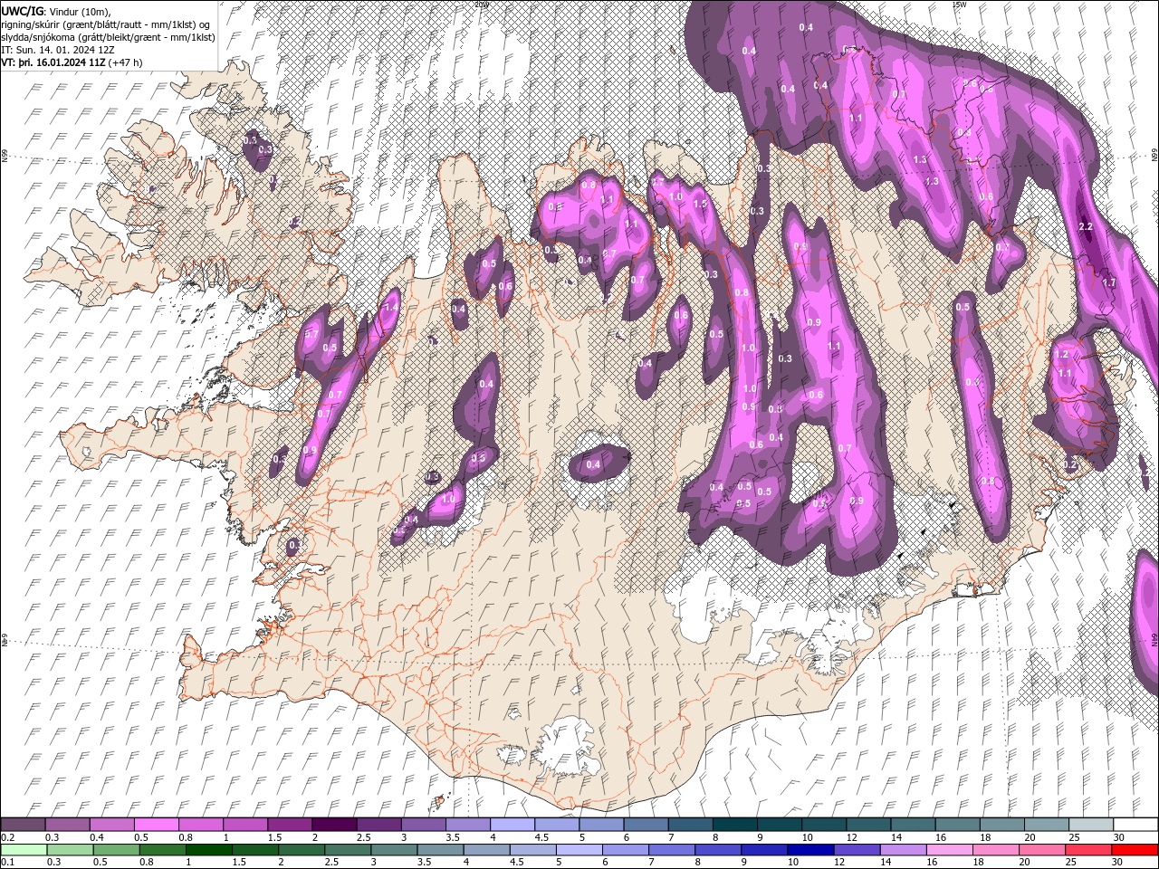Viewport: 1159px width, 869px height.
Task: Click the bright red 30 rain scale swatch
Action: (1134, 850)
